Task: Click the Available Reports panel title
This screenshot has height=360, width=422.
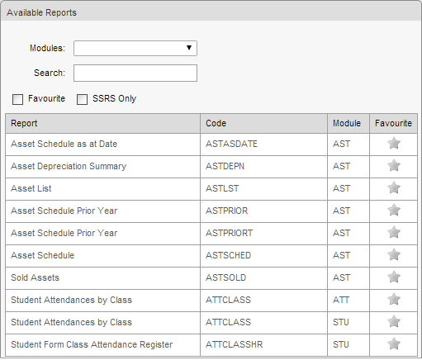Action: (x=41, y=12)
